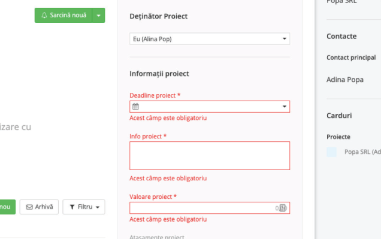Image resolution: width=381 pixels, height=239 pixels.
Task: Click the light blue Proiecte color swatch
Action: [x=331, y=152]
